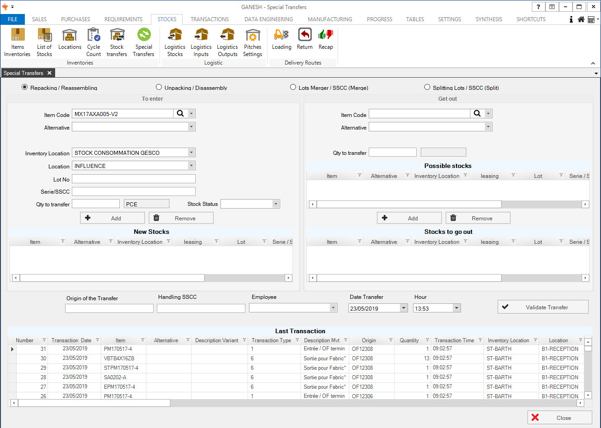The image size is (601, 428).
Task: Click into the Lot No field
Action: pyautogui.click(x=134, y=179)
